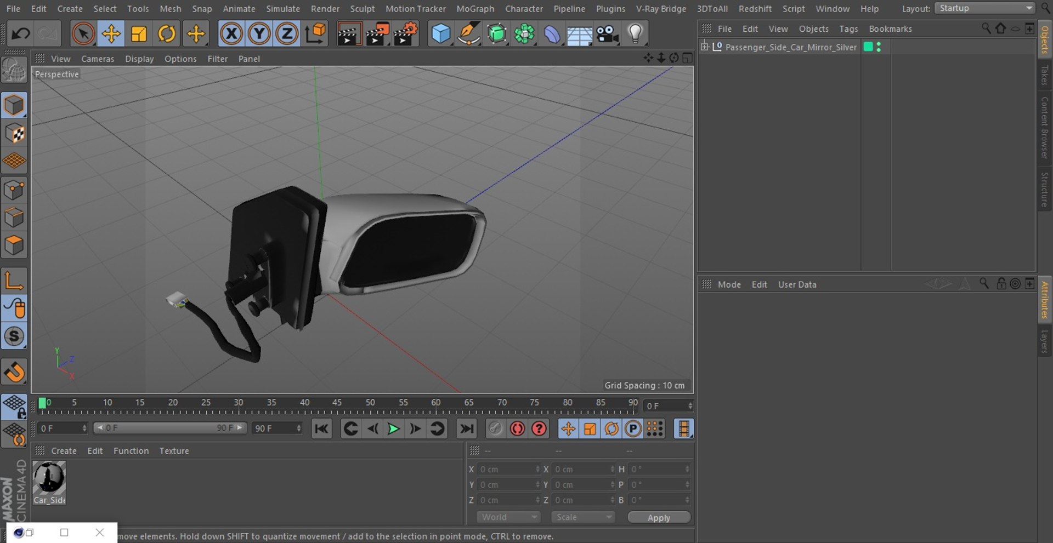Play the animation forward

coord(393,428)
